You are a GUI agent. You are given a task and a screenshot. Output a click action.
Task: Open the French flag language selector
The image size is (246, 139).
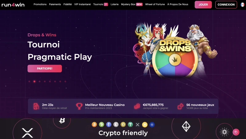[243, 5]
